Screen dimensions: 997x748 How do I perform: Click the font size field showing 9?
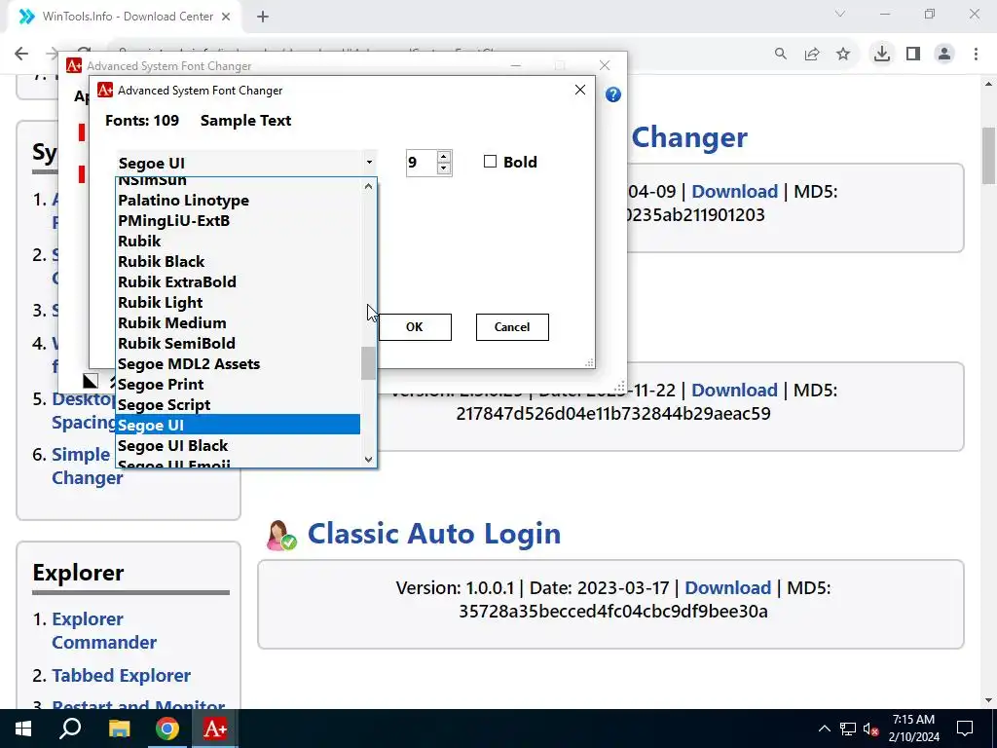[x=421, y=163]
